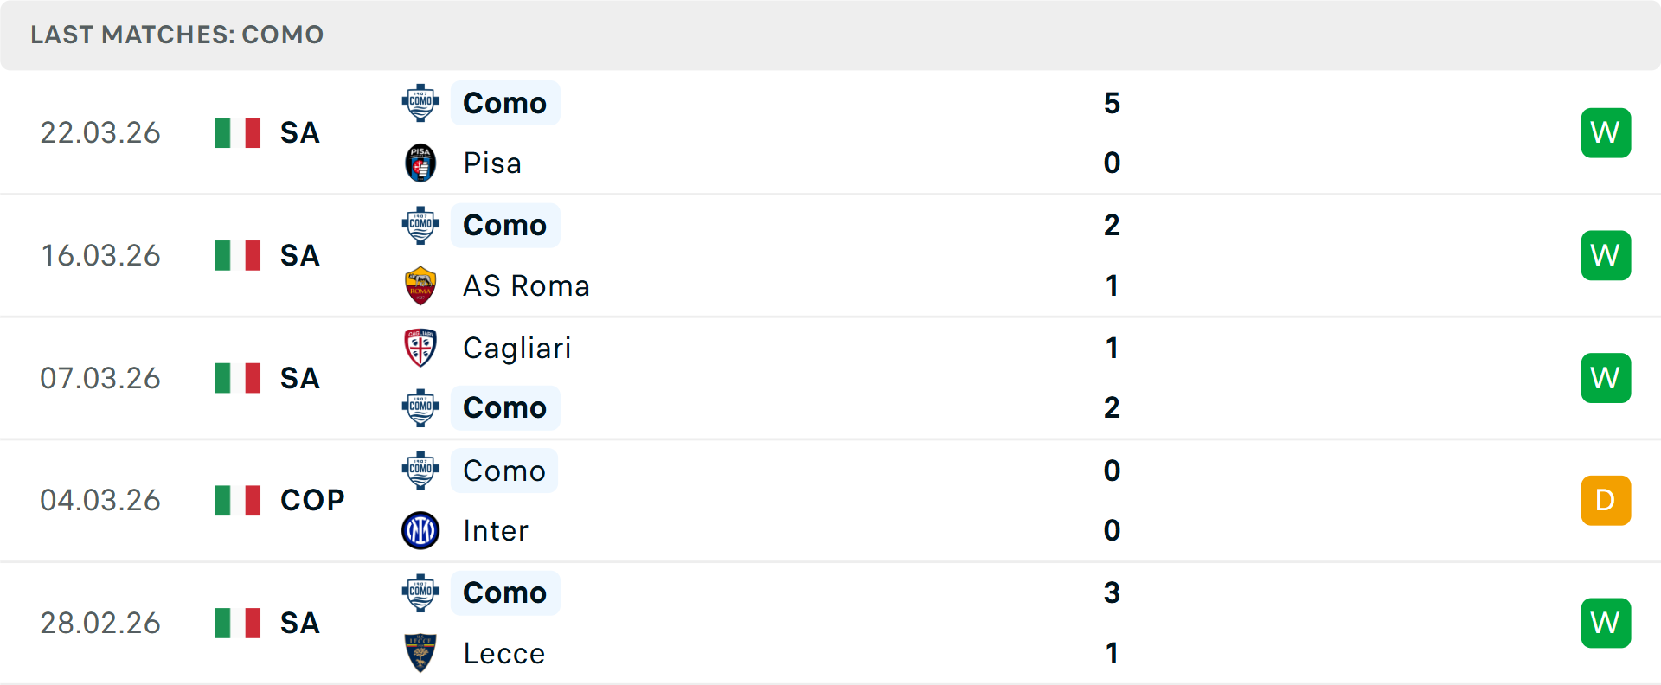Click the Italian flag for the 22.03.26 match
The width and height of the screenshot is (1661, 685).
(237, 132)
